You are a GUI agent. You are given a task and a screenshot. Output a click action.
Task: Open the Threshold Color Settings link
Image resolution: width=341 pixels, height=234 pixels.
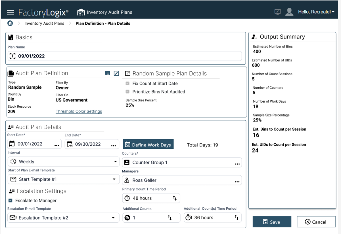tap(79, 111)
